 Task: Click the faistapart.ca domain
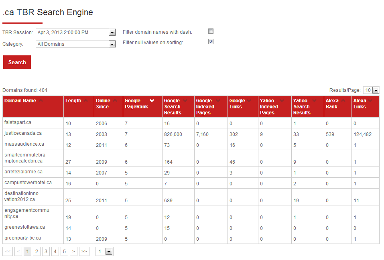tap(18, 122)
